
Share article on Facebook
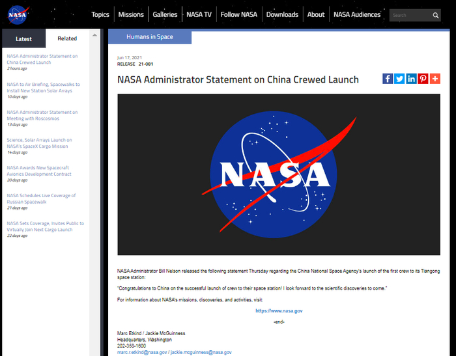coord(388,79)
